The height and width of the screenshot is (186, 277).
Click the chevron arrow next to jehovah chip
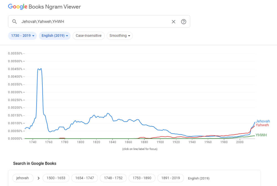[x=38, y=178]
